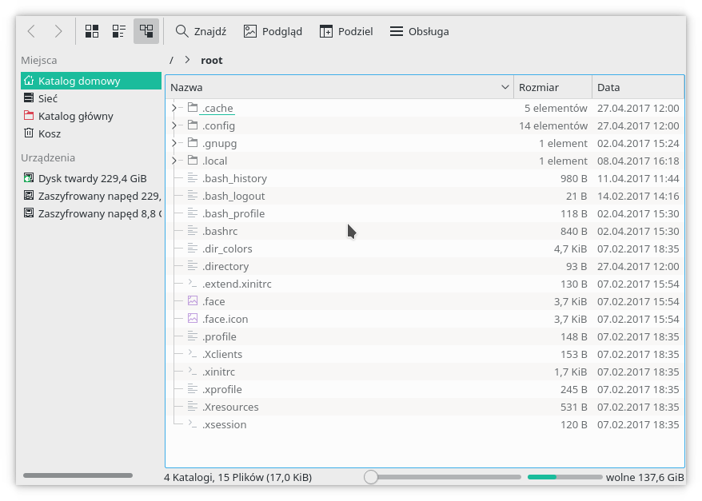Open Dysk twardy 229,4 GiB device

pos(91,178)
